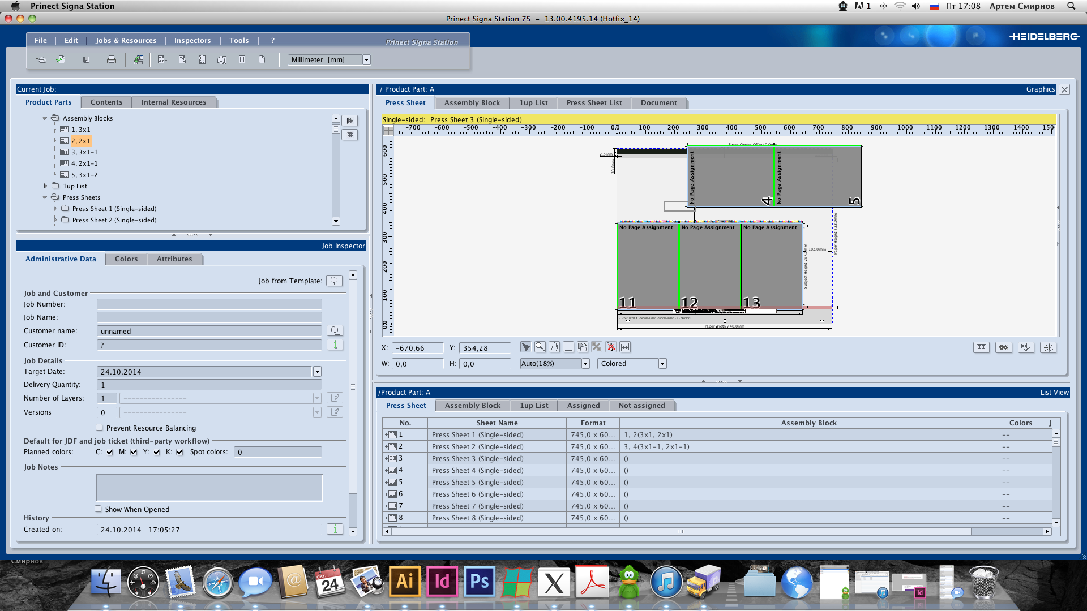Click the measurements checkmark button
The height and width of the screenshot is (611, 1087).
tap(1026, 347)
